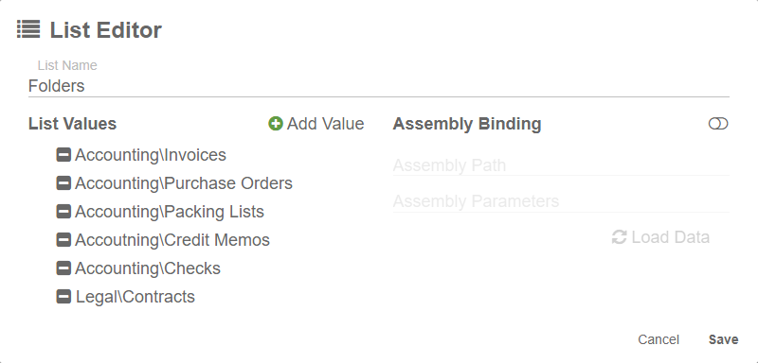This screenshot has height=363, width=758.
Task: Click the Assembly Parameters input field
Action: [x=561, y=201]
